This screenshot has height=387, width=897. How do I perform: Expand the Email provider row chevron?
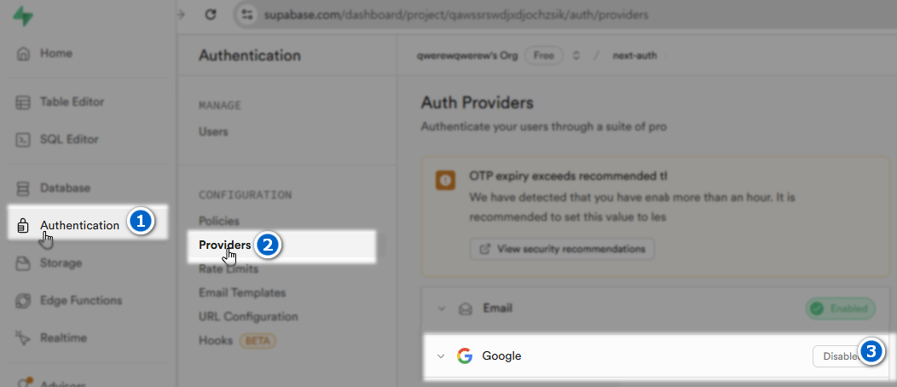point(441,309)
